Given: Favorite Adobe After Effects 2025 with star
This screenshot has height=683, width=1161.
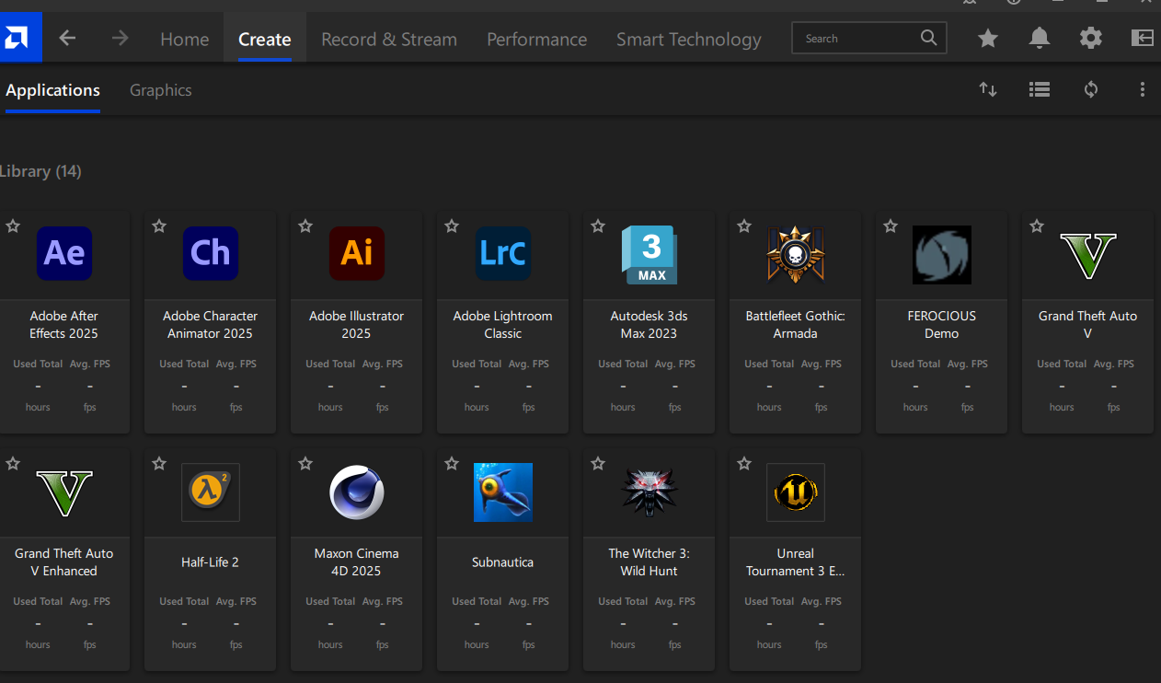Looking at the screenshot, I should tap(13, 226).
